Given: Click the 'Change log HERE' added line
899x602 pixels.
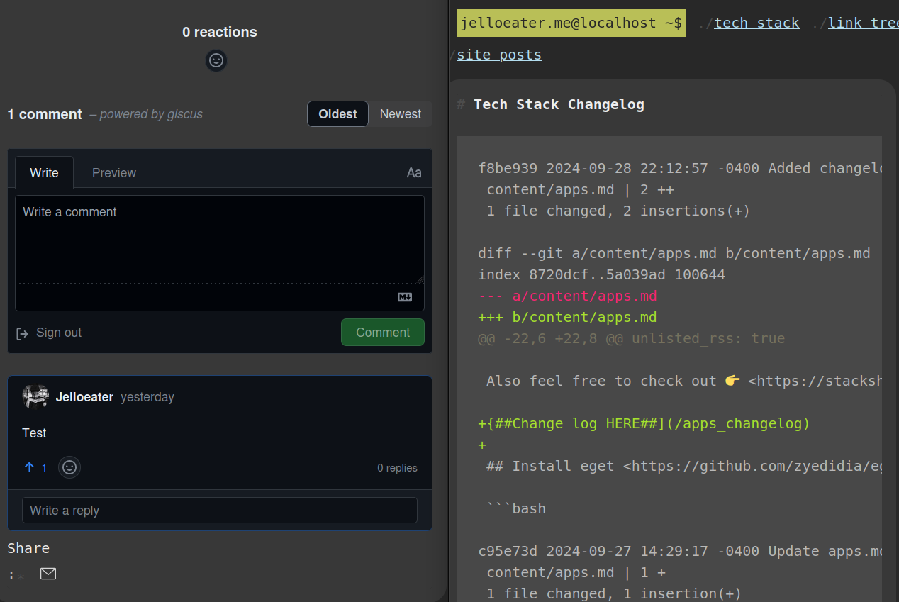Looking at the screenshot, I should click(x=644, y=423).
